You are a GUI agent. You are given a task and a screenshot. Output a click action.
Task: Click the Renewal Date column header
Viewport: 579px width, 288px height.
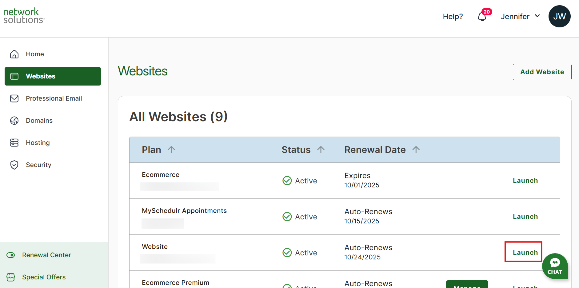click(375, 150)
